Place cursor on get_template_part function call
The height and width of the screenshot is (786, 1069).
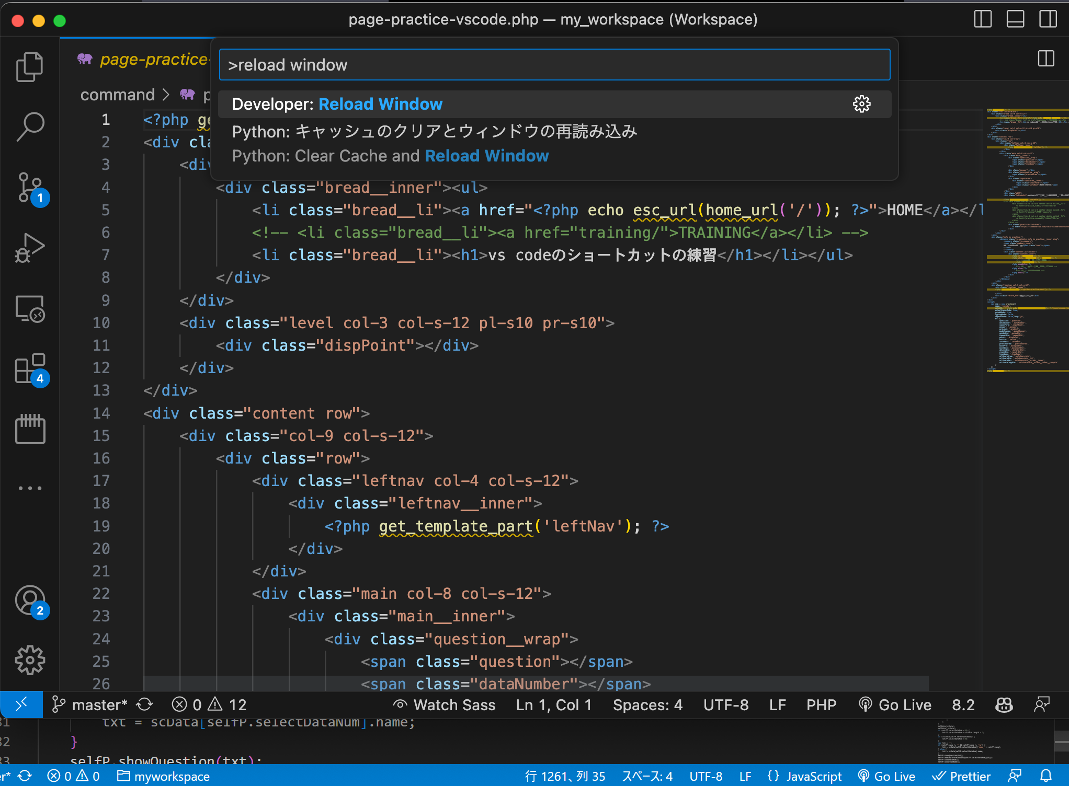pos(455,526)
